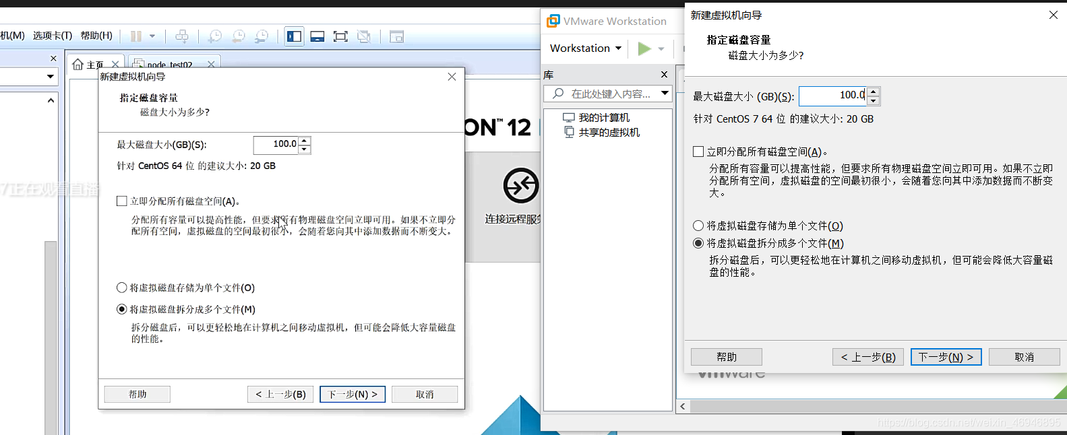The width and height of the screenshot is (1067, 435).
Task: Click 上一步(B) in left wizard
Action: (x=280, y=394)
